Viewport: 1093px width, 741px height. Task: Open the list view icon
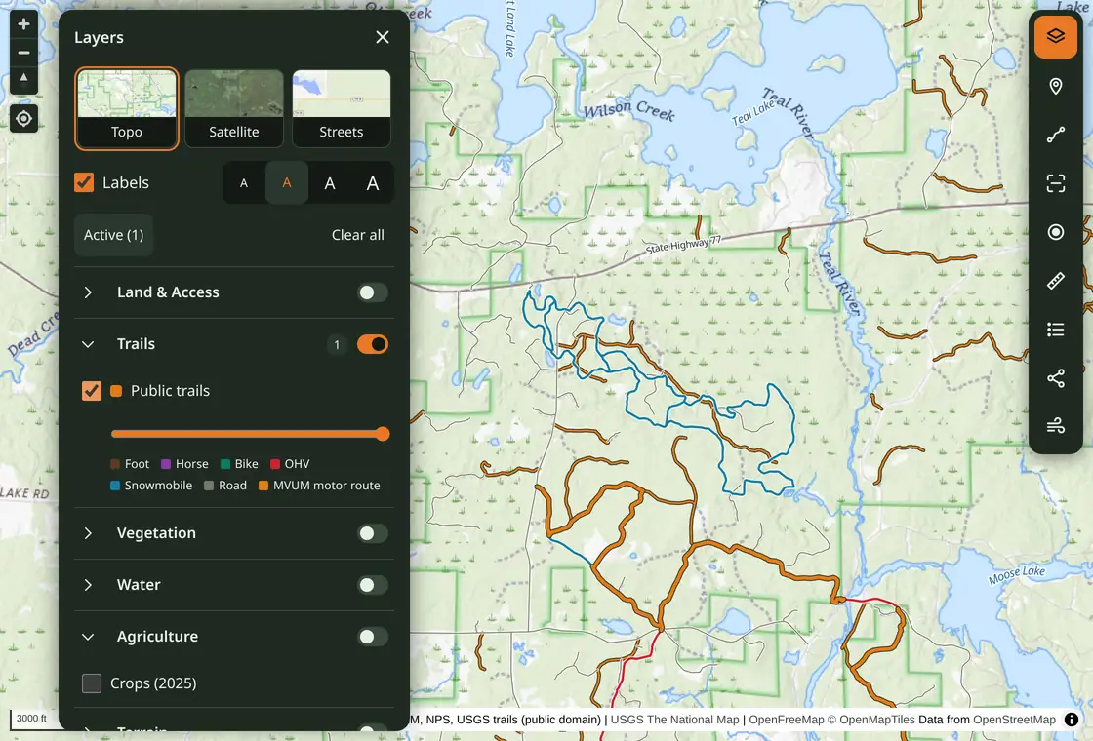tap(1055, 329)
